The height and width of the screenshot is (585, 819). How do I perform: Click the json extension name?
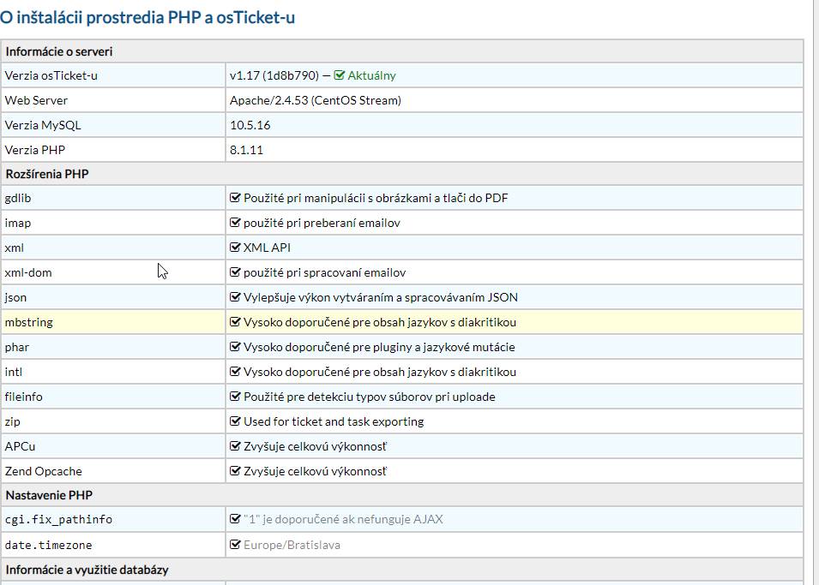point(15,297)
